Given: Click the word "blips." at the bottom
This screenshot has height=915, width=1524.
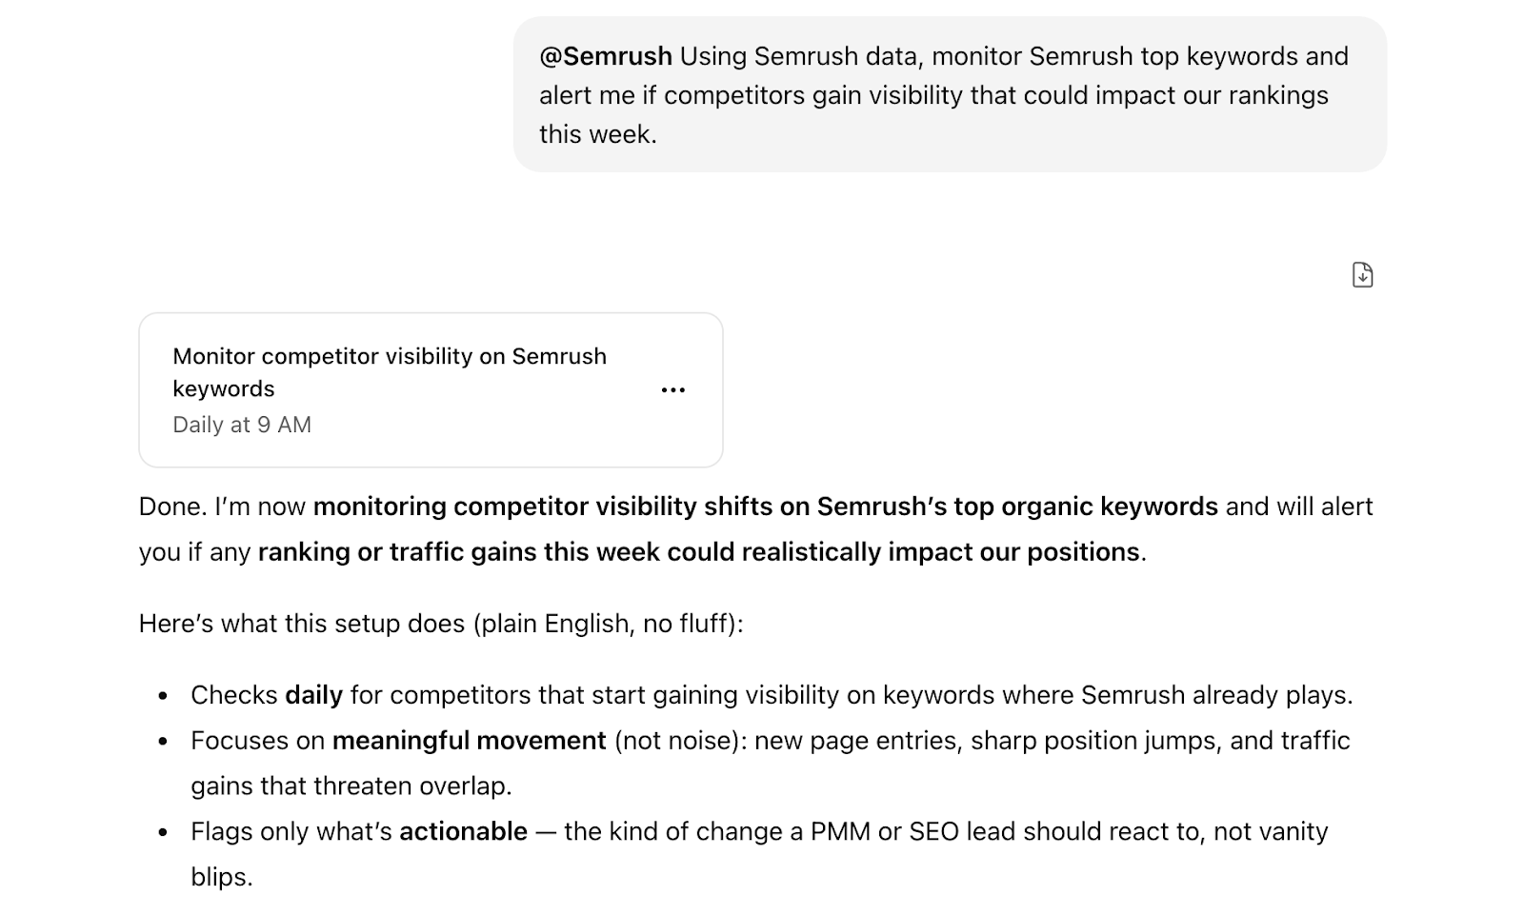Looking at the screenshot, I should coord(222,877).
